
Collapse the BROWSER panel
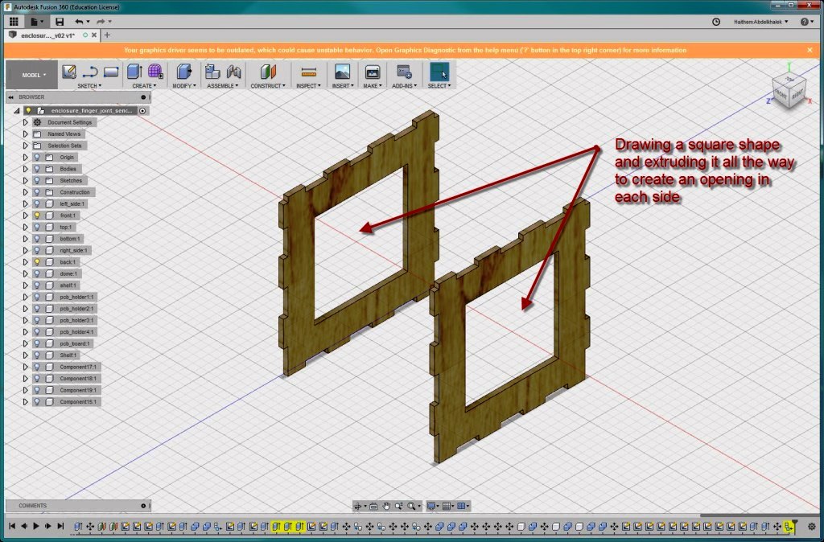pyautogui.click(x=10, y=97)
